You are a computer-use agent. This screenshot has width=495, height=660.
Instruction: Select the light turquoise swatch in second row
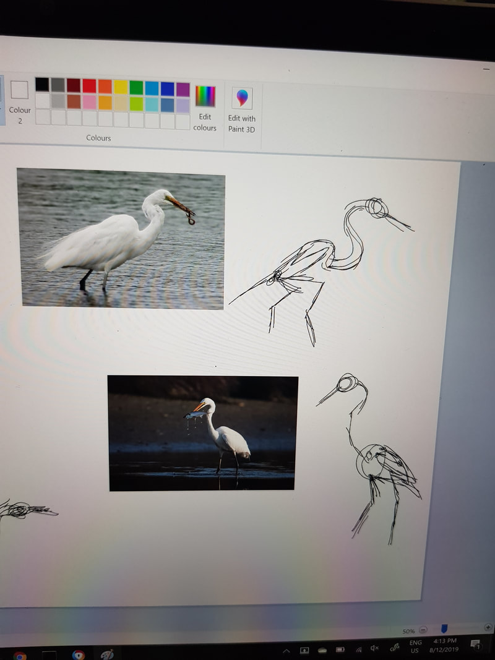coord(152,105)
